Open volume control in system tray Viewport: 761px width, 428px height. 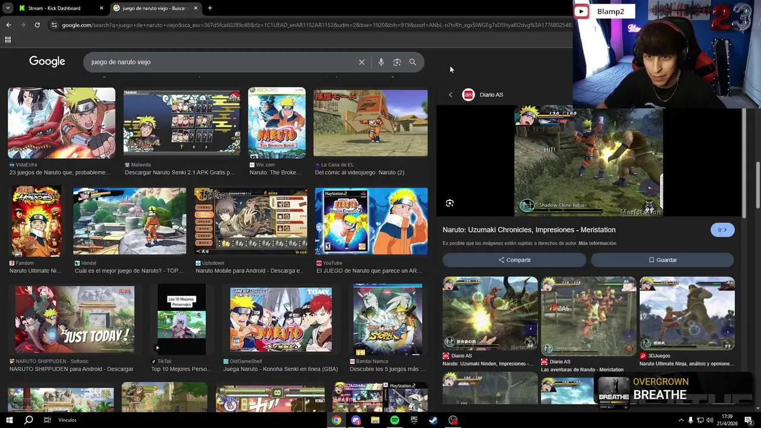pyautogui.click(x=710, y=420)
